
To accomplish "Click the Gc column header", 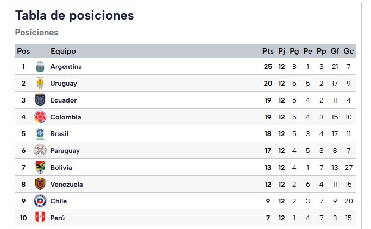I will 349,52.
